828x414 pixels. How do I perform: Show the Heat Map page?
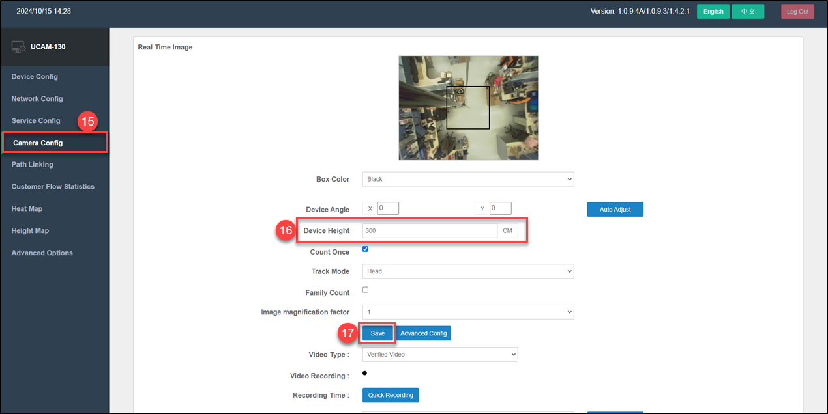tap(27, 209)
